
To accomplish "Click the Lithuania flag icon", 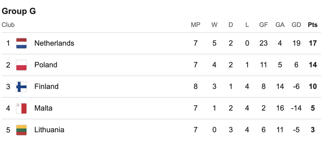I will 21,130.
